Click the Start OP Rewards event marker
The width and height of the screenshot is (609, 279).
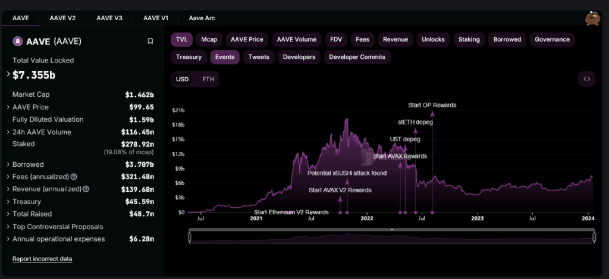tap(432, 212)
